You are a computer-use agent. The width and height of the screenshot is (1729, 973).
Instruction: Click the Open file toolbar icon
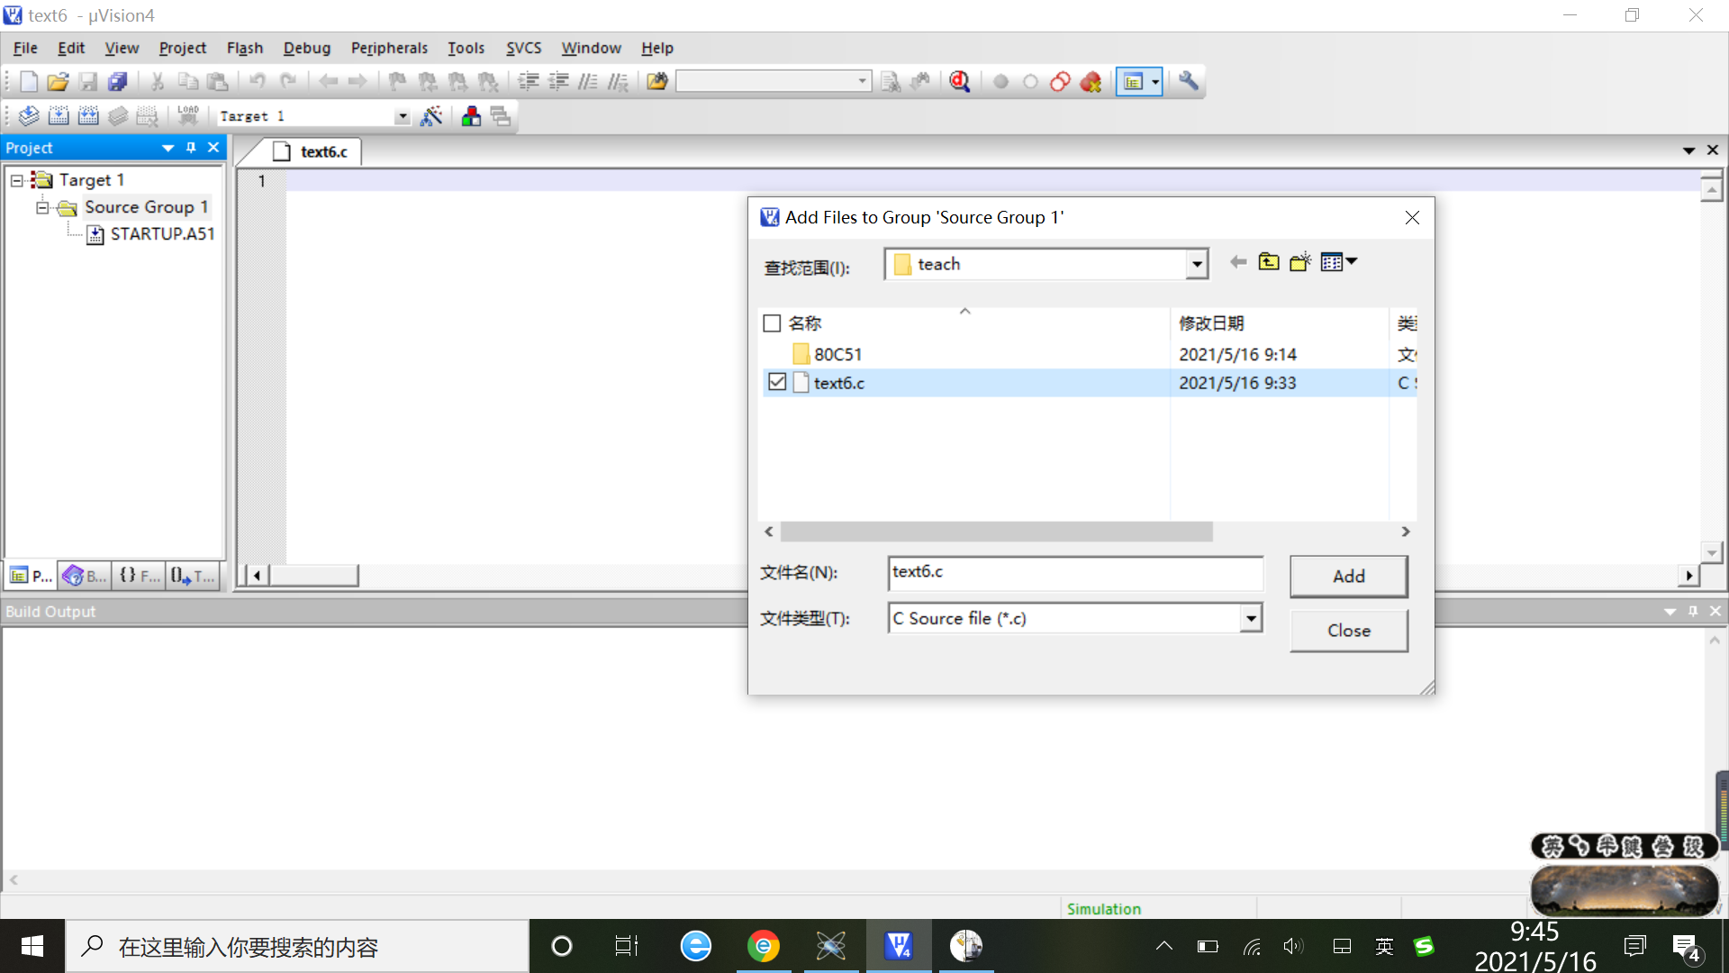click(x=58, y=82)
